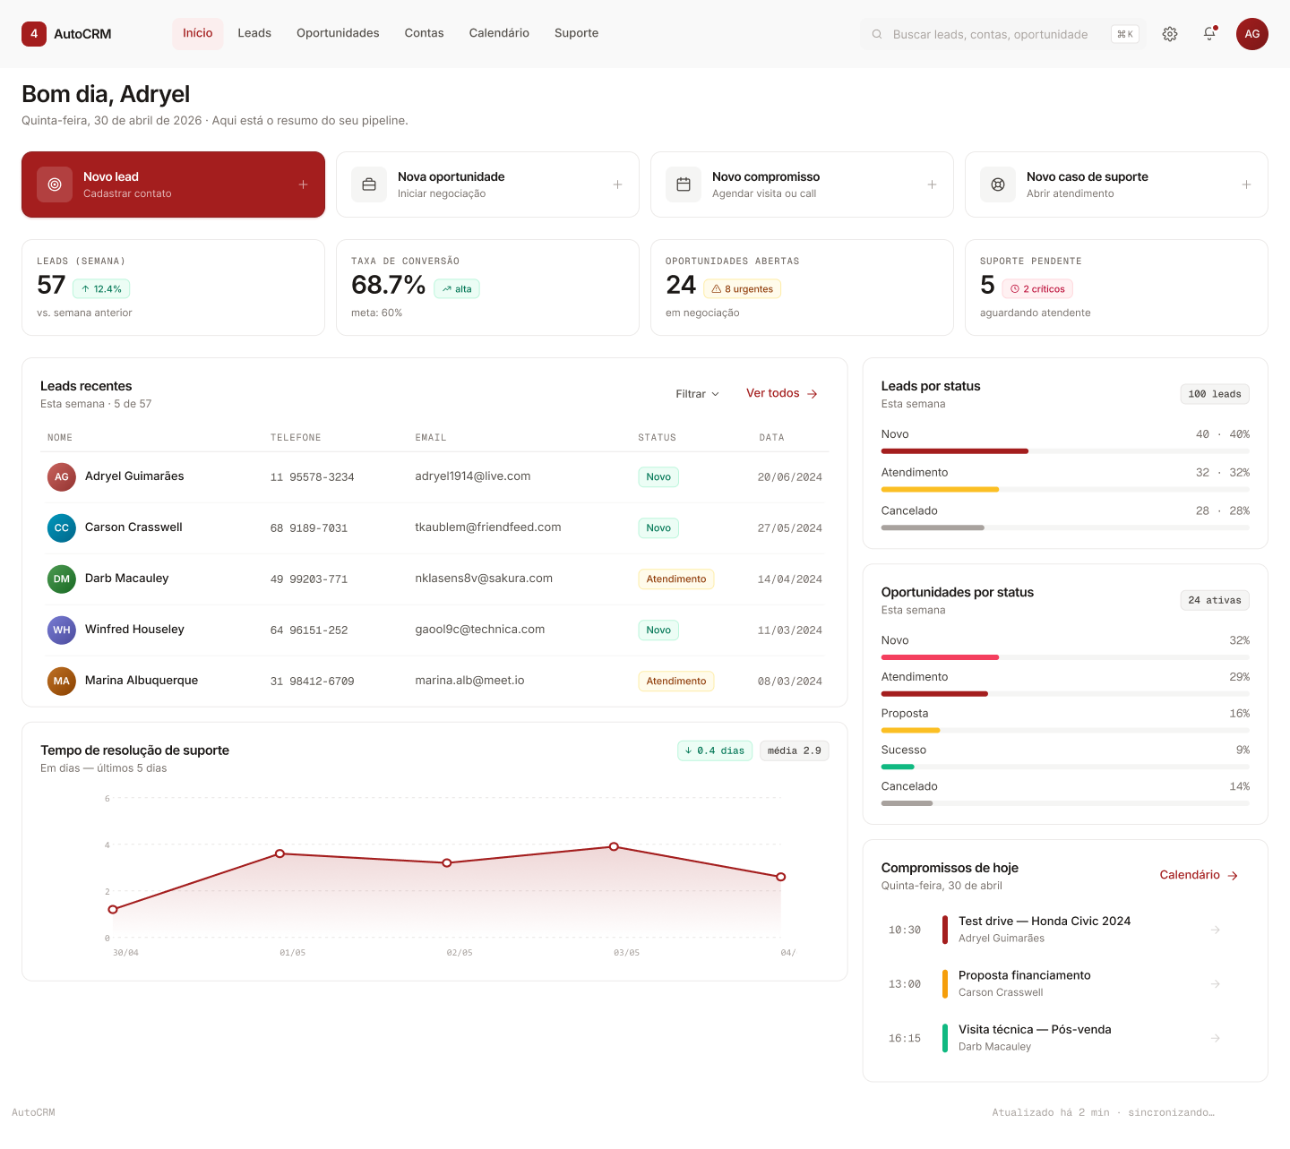The width and height of the screenshot is (1290, 1149).
Task: Click MA avatar for Marina Albuquerque
Action: click(62, 682)
